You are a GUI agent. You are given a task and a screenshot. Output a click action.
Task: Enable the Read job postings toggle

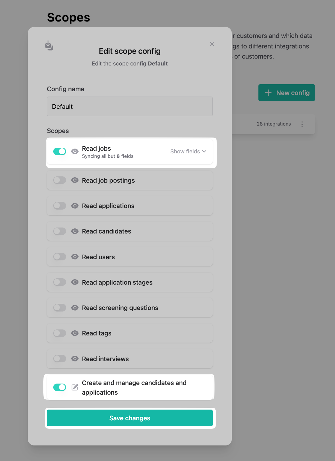click(x=60, y=180)
